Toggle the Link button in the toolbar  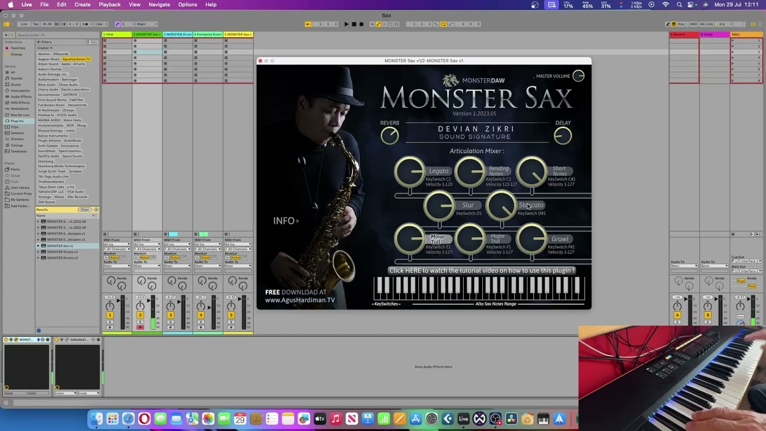24,24
